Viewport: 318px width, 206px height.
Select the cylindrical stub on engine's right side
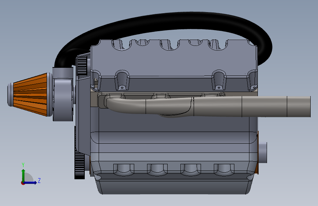pos(262,152)
